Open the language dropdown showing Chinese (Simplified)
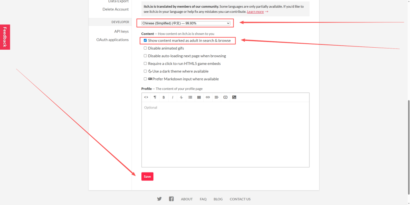The image size is (410, 205). pyautogui.click(x=186, y=23)
